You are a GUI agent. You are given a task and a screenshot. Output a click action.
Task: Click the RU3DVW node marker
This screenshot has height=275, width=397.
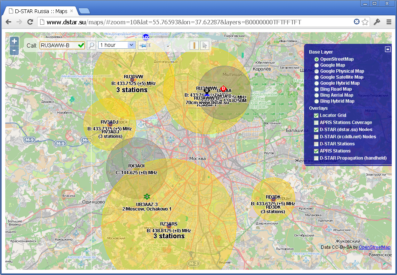(132, 80)
